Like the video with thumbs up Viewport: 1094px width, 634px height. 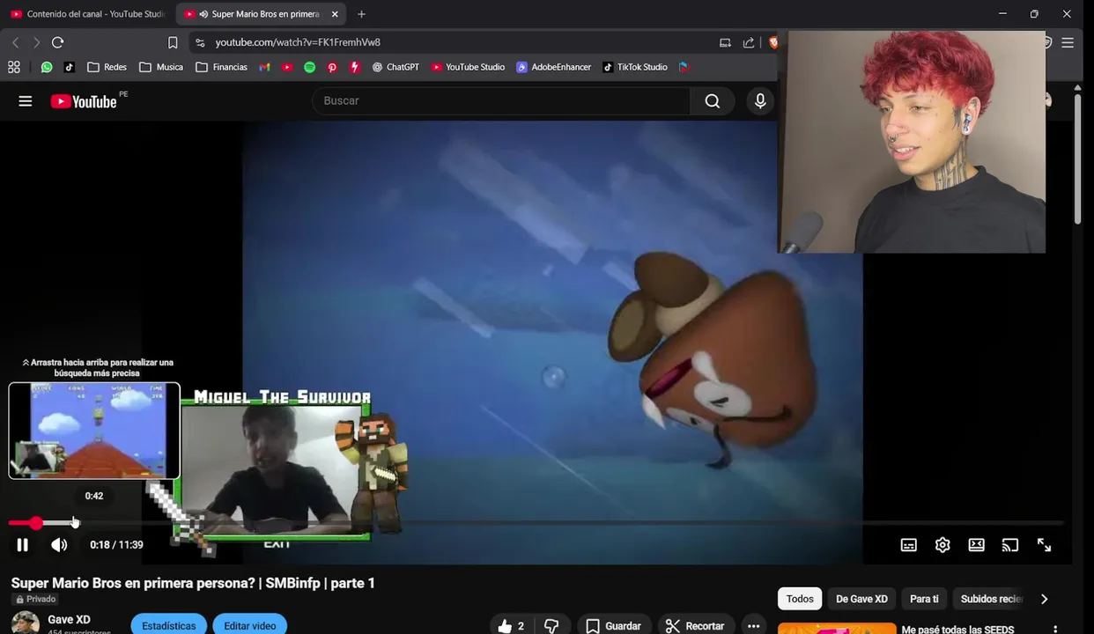point(511,626)
